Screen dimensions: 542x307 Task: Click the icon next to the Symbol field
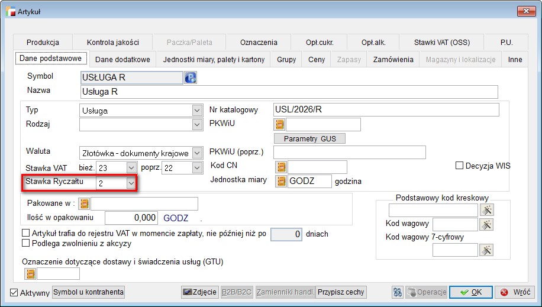coord(191,77)
